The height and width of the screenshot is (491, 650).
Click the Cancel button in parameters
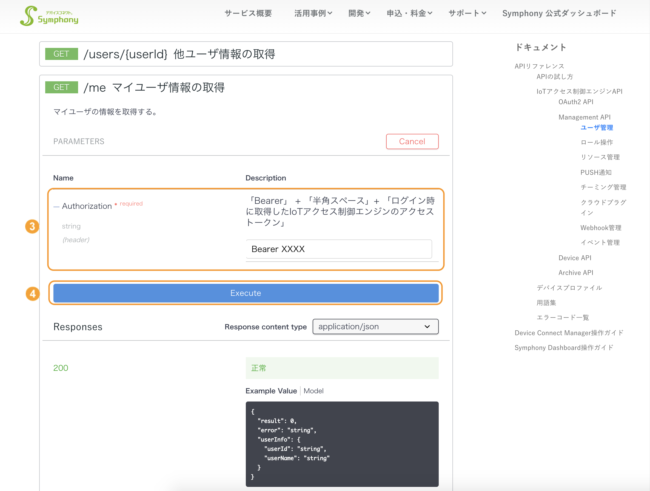click(412, 141)
